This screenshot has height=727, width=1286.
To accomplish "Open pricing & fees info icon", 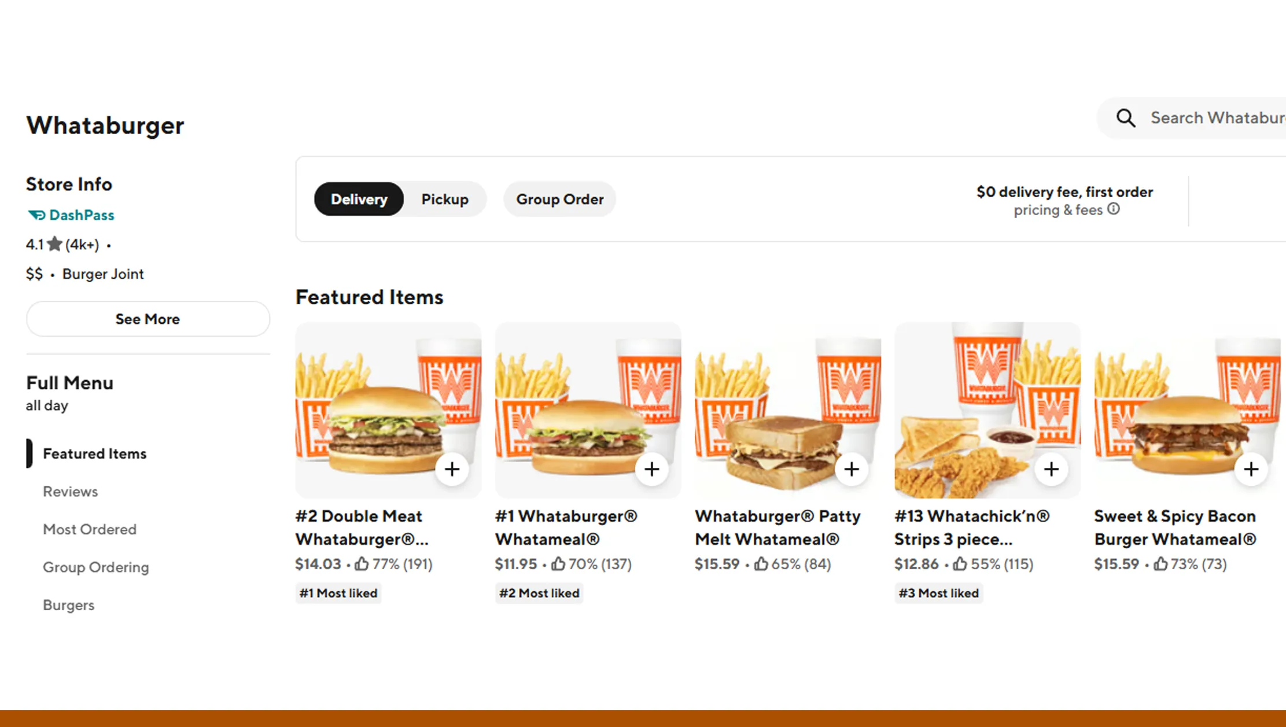I will (1114, 209).
